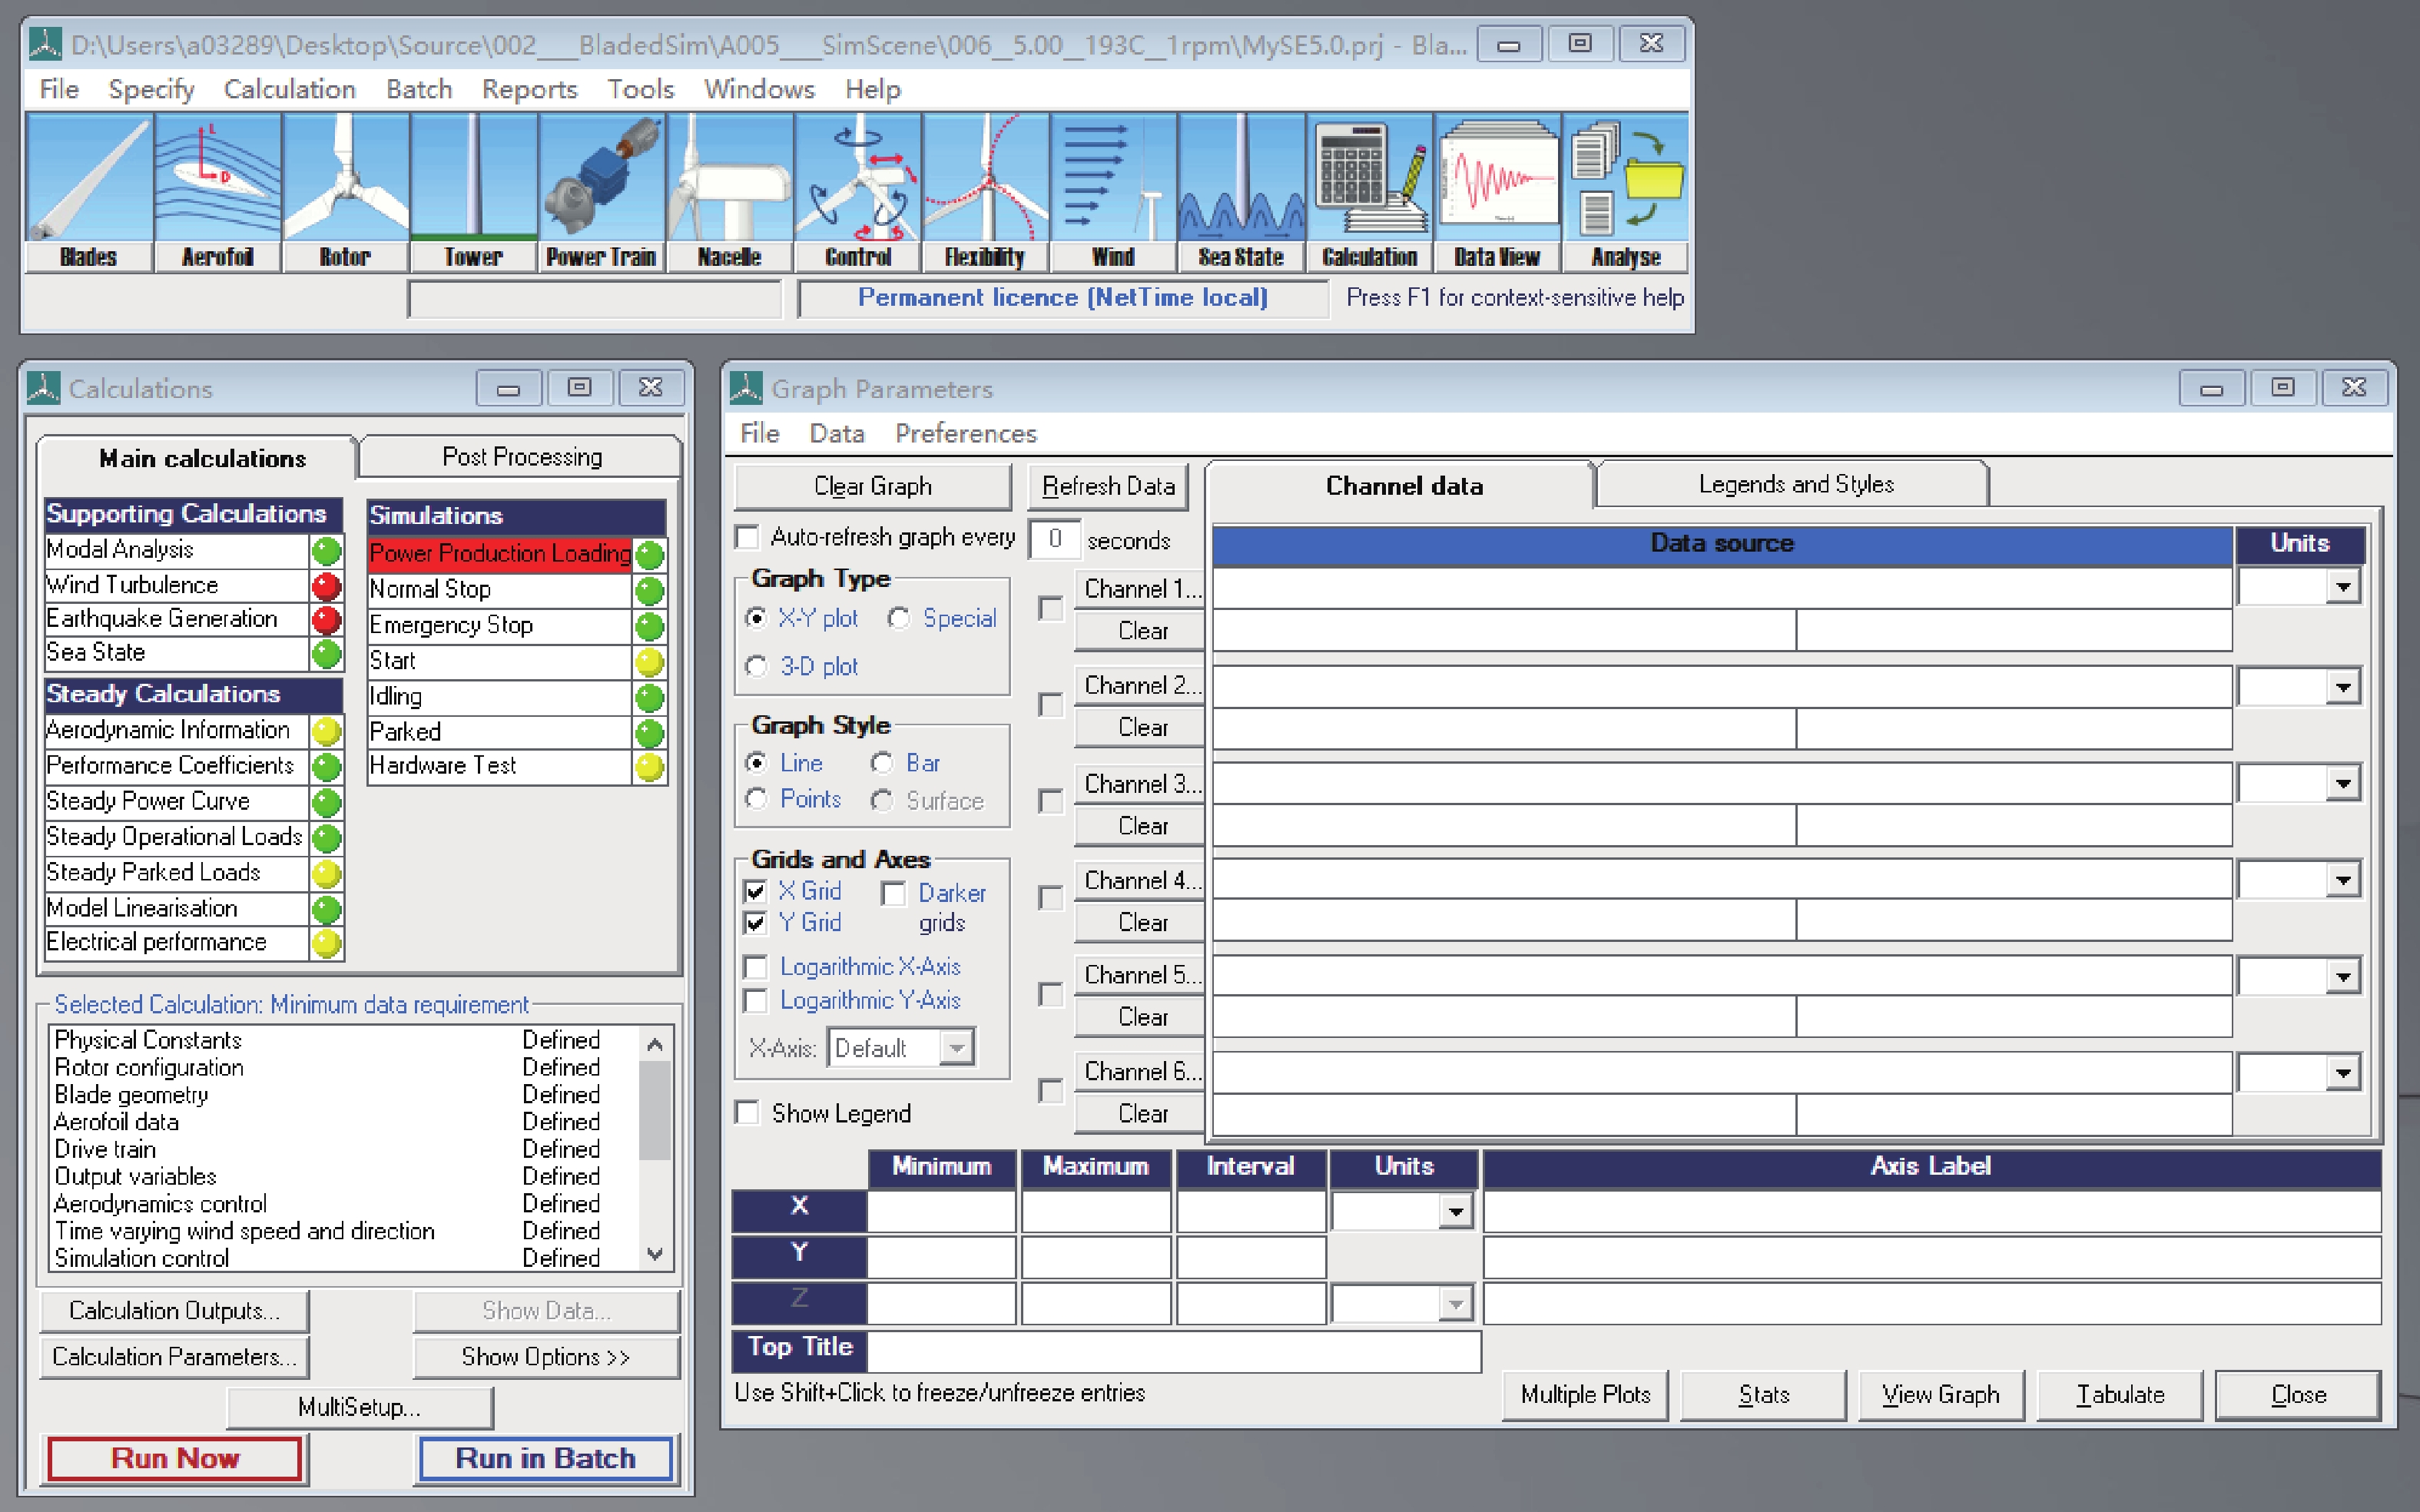Open Calculation Parameters dialog
The width and height of the screenshot is (2420, 1512).
coord(175,1357)
